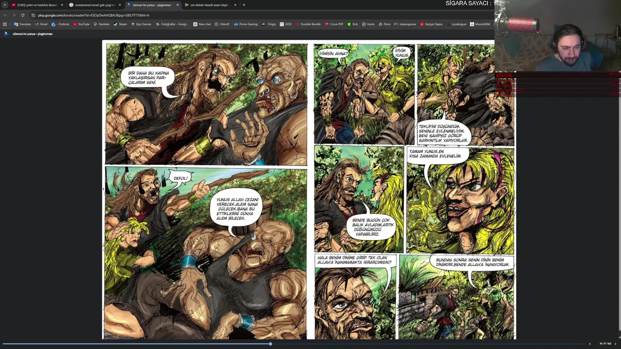The image size is (621, 349).
Task: Open the steamgames bookmark
Action: coord(405,24)
